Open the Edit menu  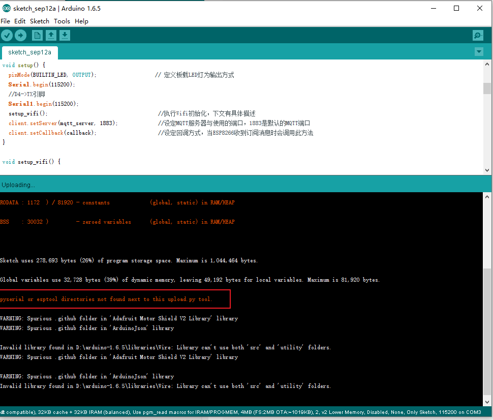[x=20, y=21]
